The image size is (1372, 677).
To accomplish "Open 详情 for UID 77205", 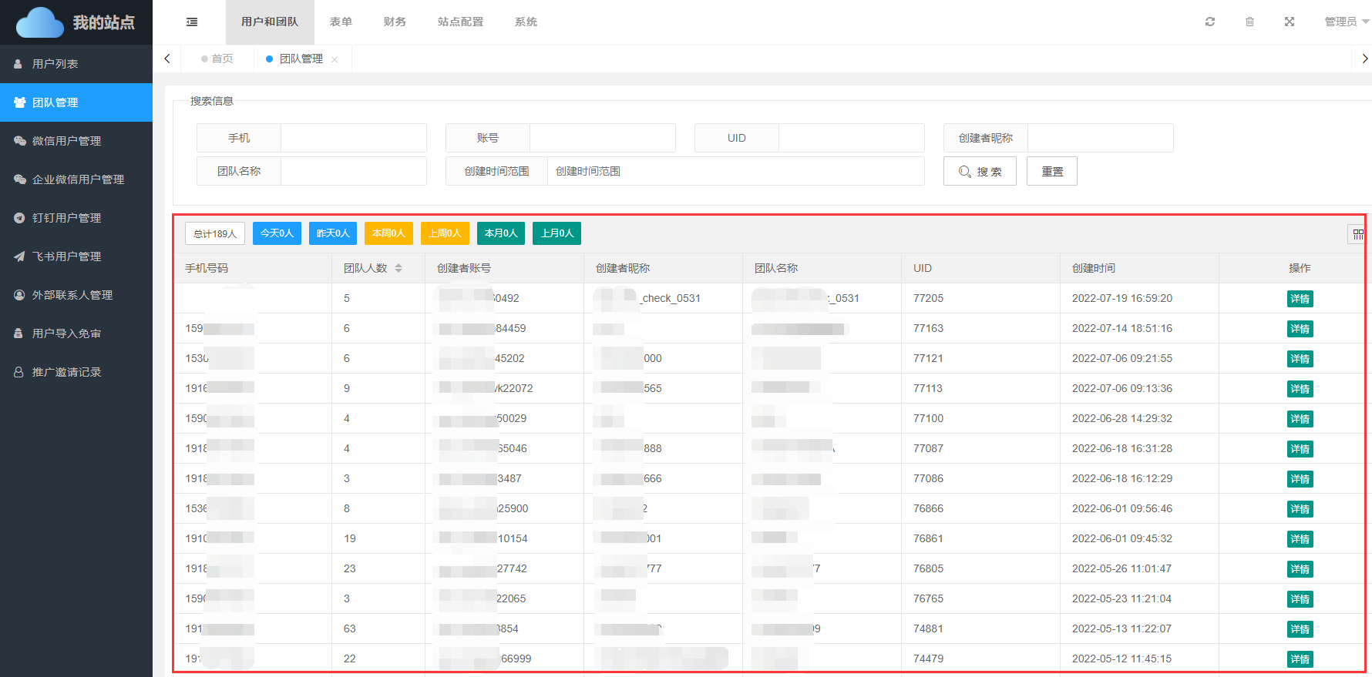I will (x=1300, y=299).
